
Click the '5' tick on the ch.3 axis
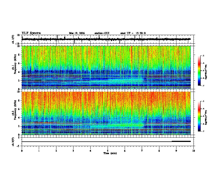(19, 138)
